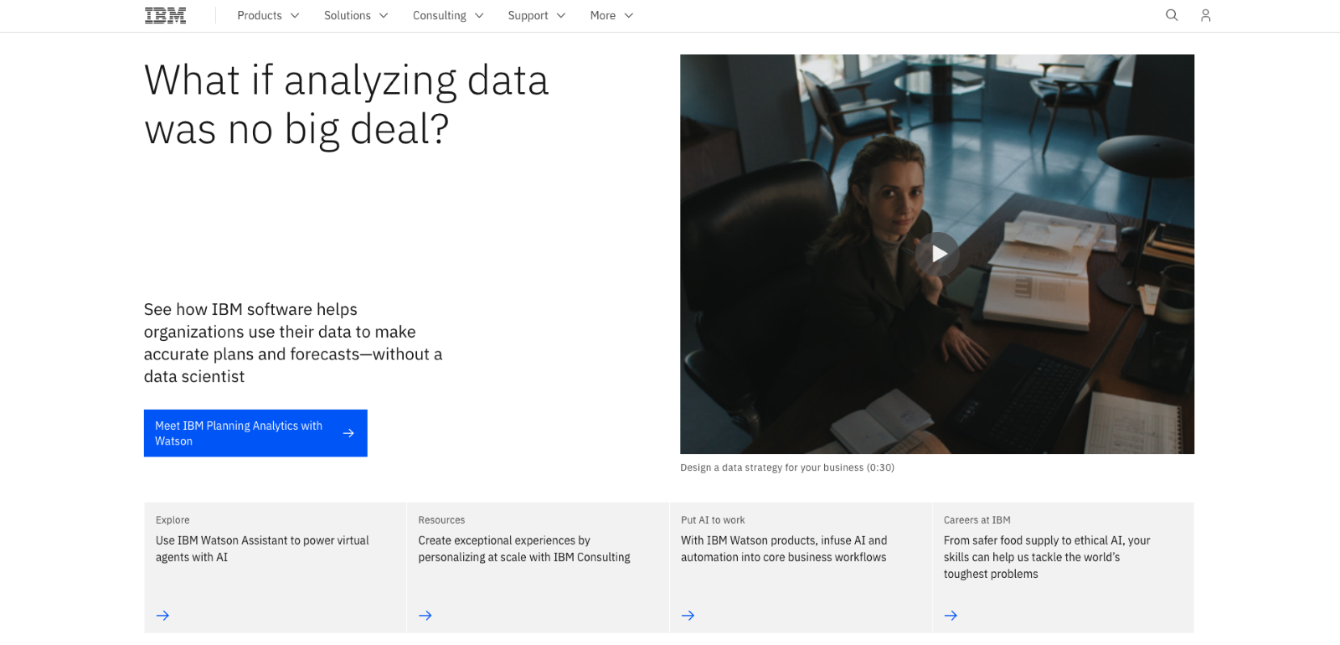Open the More menu
Viewport: 1340px width, 645px height.
click(611, 15)
